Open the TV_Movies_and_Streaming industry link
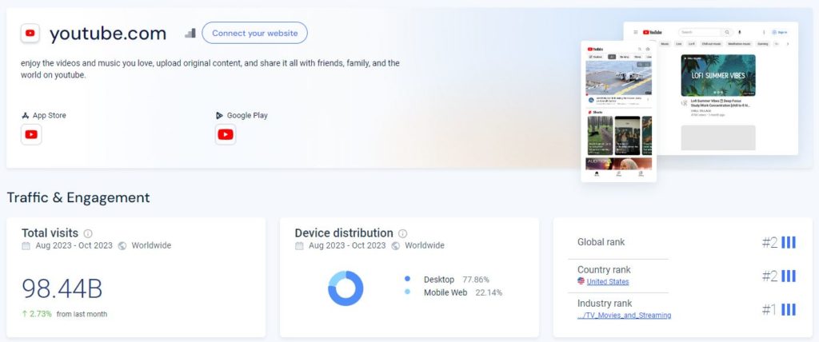This screenshot has width=819, height=342. point(624,315)
